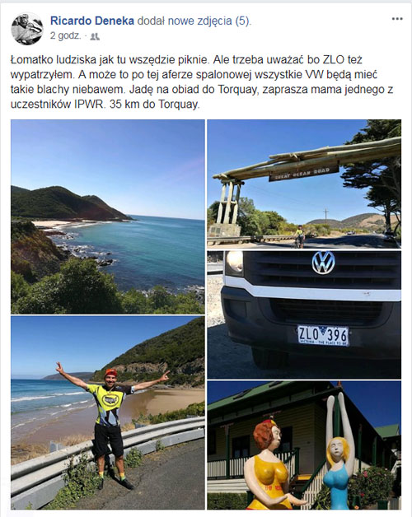Click the ZLO 396 license plate

[323, 335]
